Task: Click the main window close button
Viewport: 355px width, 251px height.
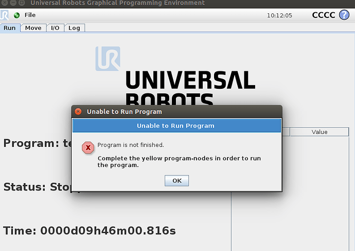Action: point(5,3)
